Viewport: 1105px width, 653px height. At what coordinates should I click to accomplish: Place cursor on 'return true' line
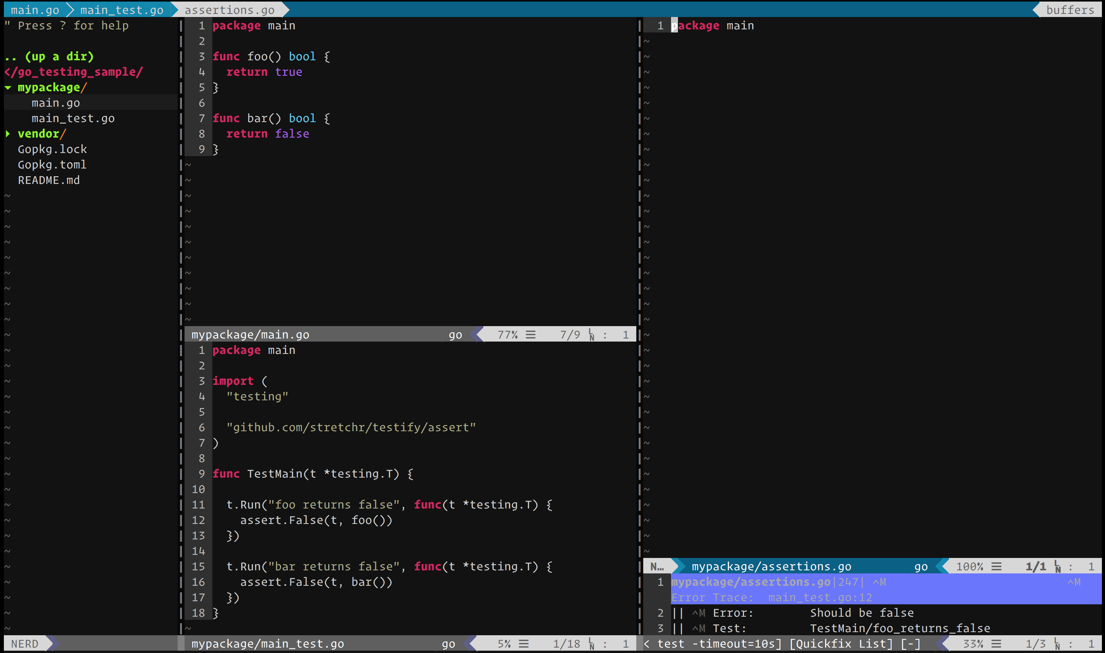pyautogui.click(x=264, y=72)
